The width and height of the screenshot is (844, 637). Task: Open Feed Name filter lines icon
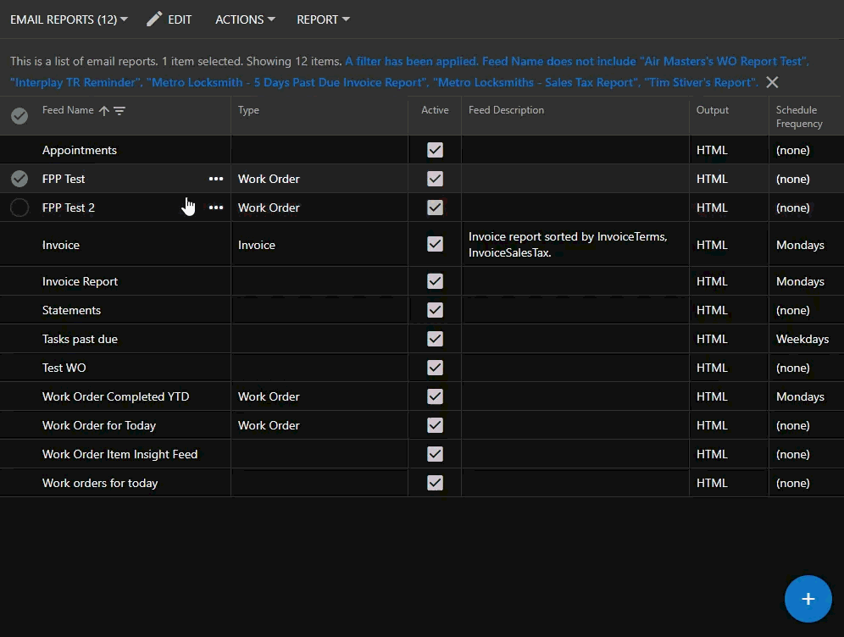(119, 110)
